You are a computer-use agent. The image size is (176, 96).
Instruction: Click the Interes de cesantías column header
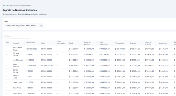point(148,43)
